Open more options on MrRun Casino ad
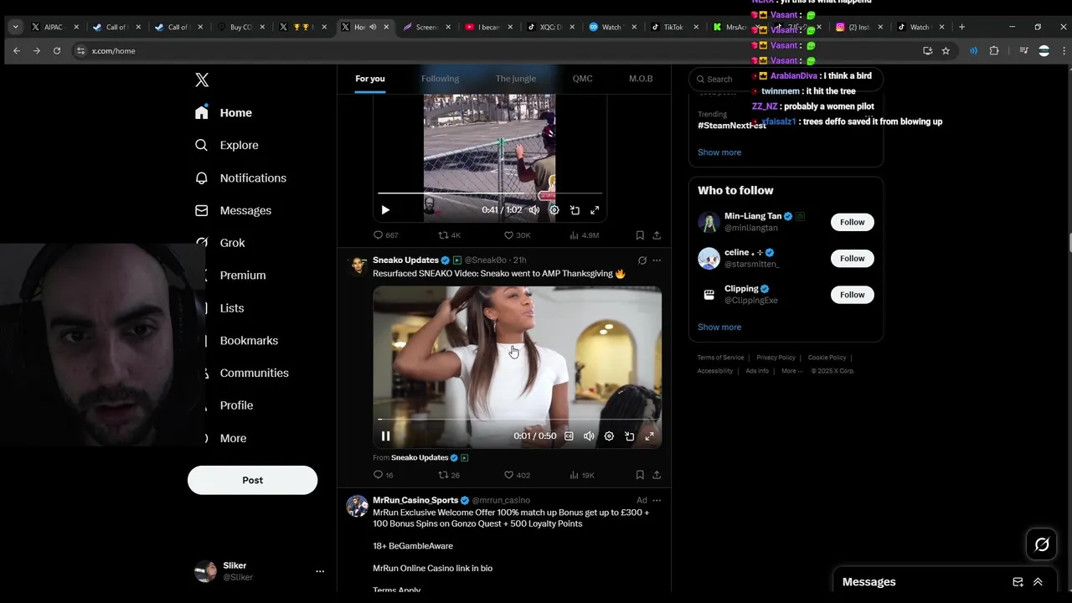1072x603 pixels. (x=657, y=501)
